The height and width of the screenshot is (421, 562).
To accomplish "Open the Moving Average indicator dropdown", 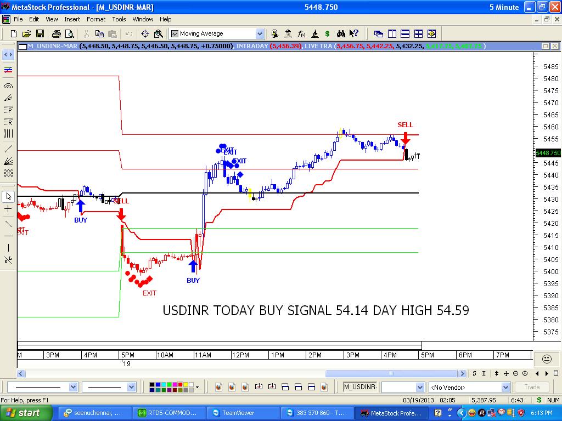I will [260, 33].
